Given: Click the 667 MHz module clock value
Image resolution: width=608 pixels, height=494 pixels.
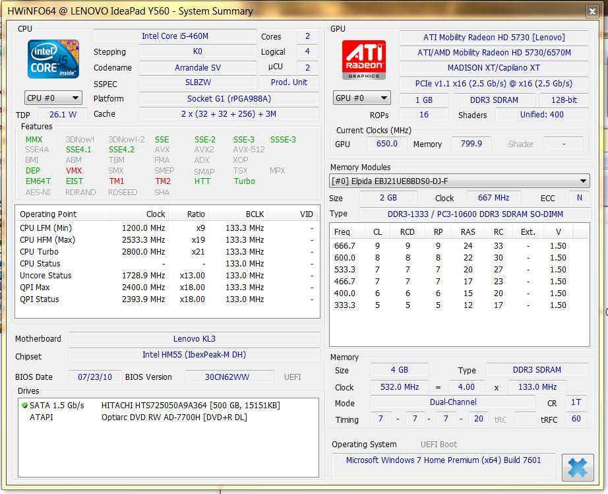Looking at the screenshot, I should [x=494, y=198].
